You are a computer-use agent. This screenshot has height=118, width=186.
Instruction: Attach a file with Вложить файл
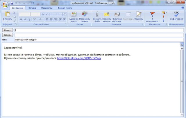(x=97, y=17)
